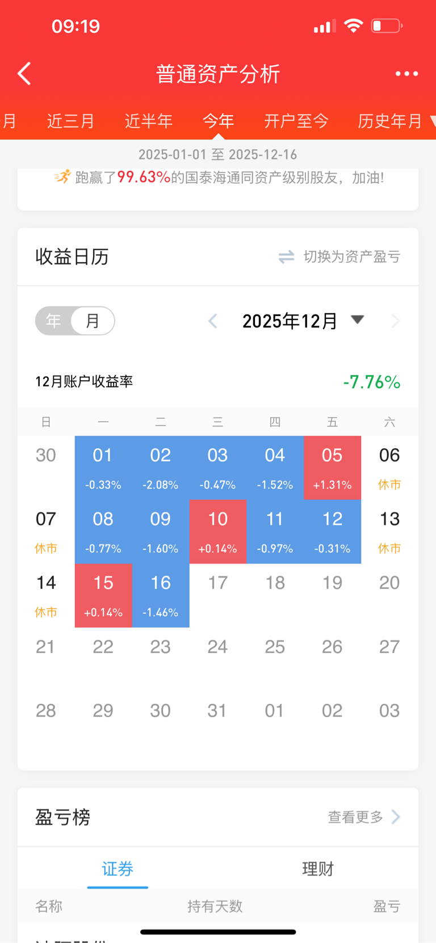Open the three-dot more menu

point(406,74)
